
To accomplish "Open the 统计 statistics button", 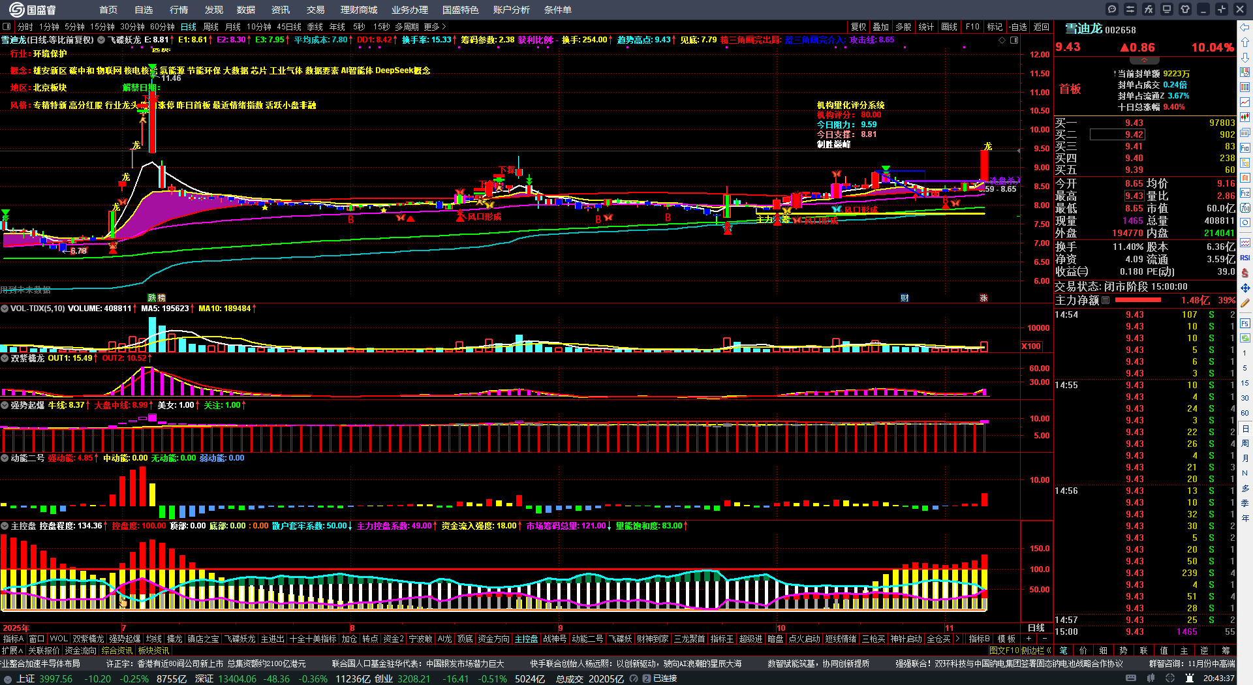I will click(x=926, y=27).
